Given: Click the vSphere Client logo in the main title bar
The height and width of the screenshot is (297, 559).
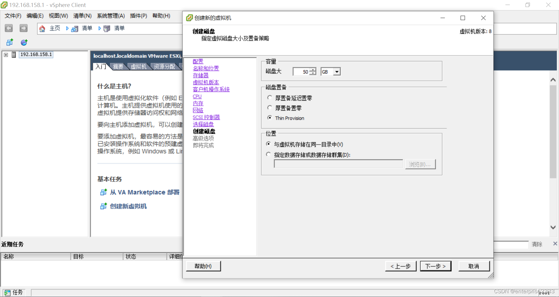Looking at the screenshot, I should tap(4, 5).
